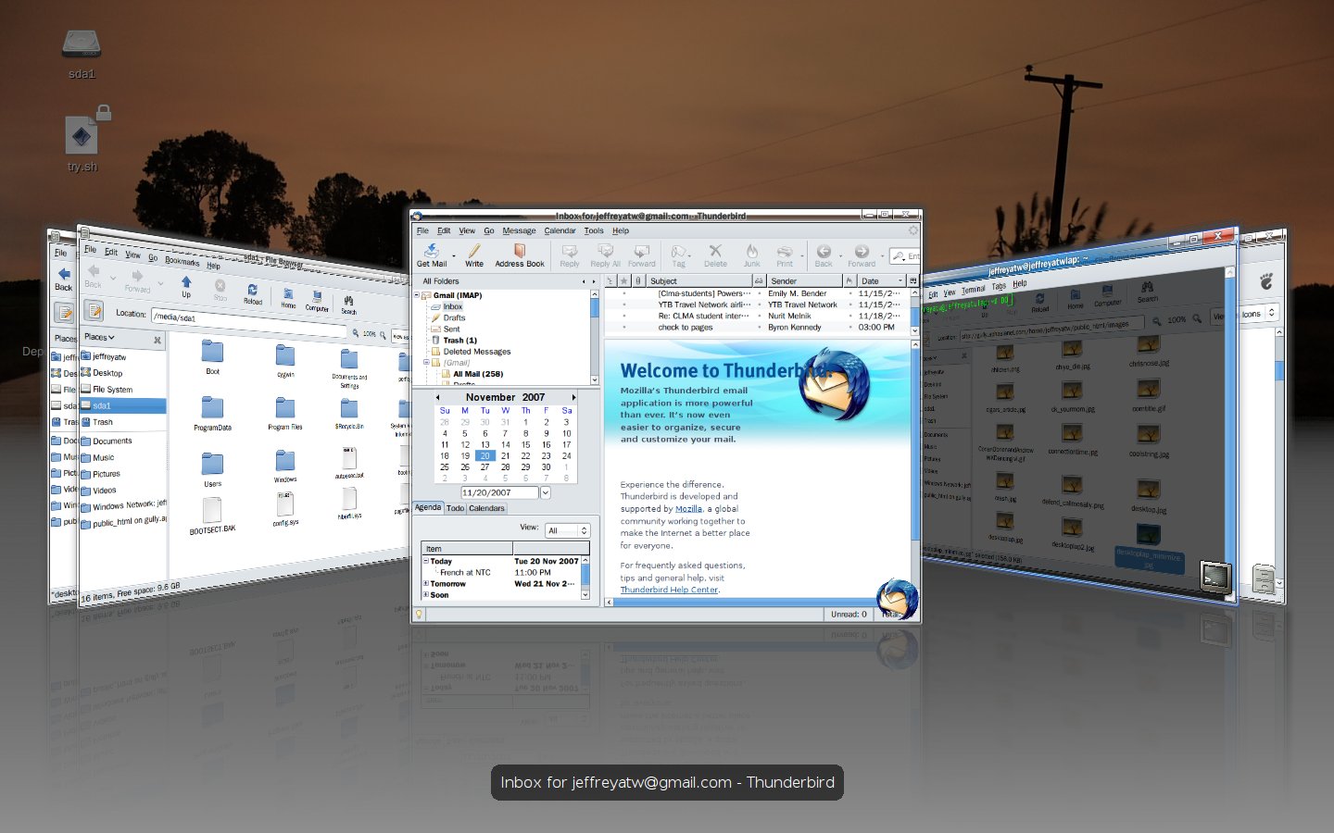The width and height of the screenshot is (1334, 833).
Task: Select the All Mail (258) folder
Action: (478, 374)
